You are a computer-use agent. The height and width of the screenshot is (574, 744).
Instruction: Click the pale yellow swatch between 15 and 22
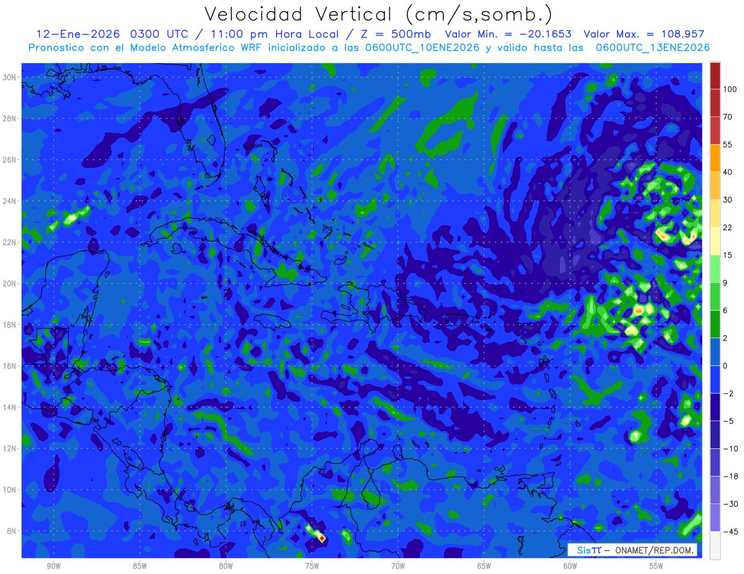click(715, 241)
